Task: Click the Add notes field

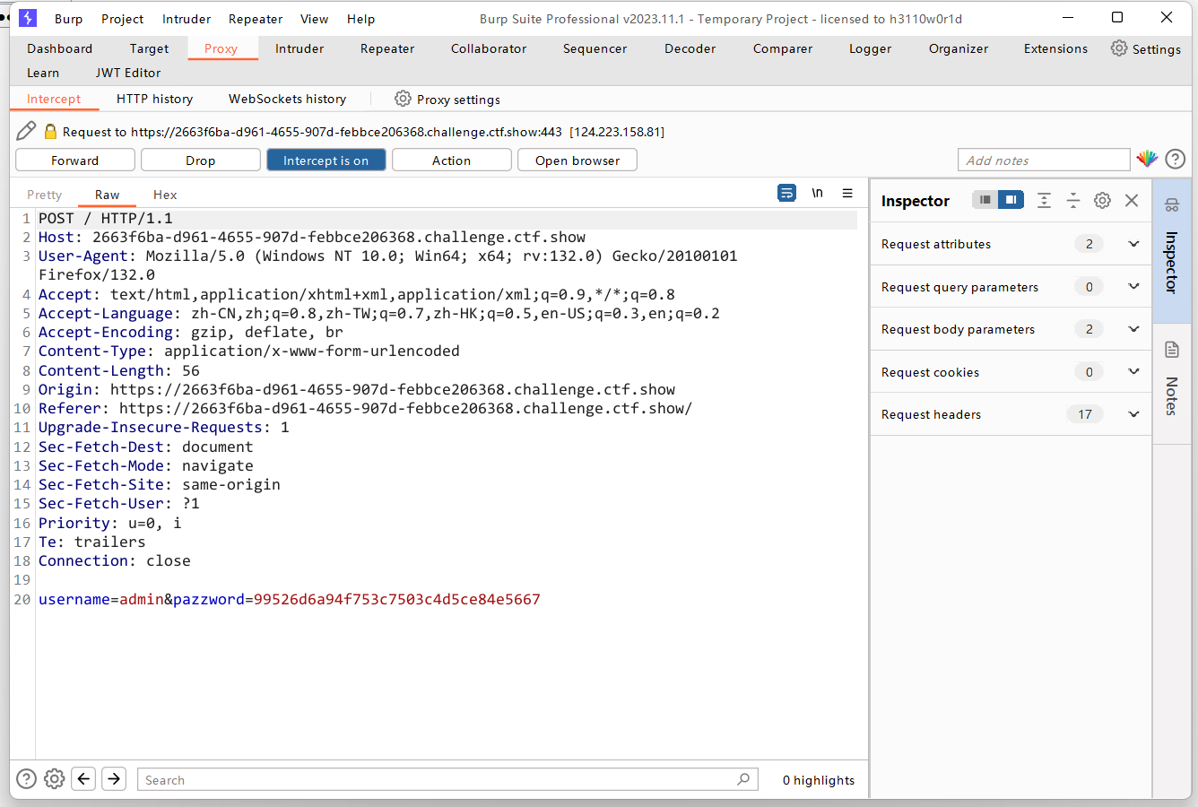Action: (x=1044, y=160)
